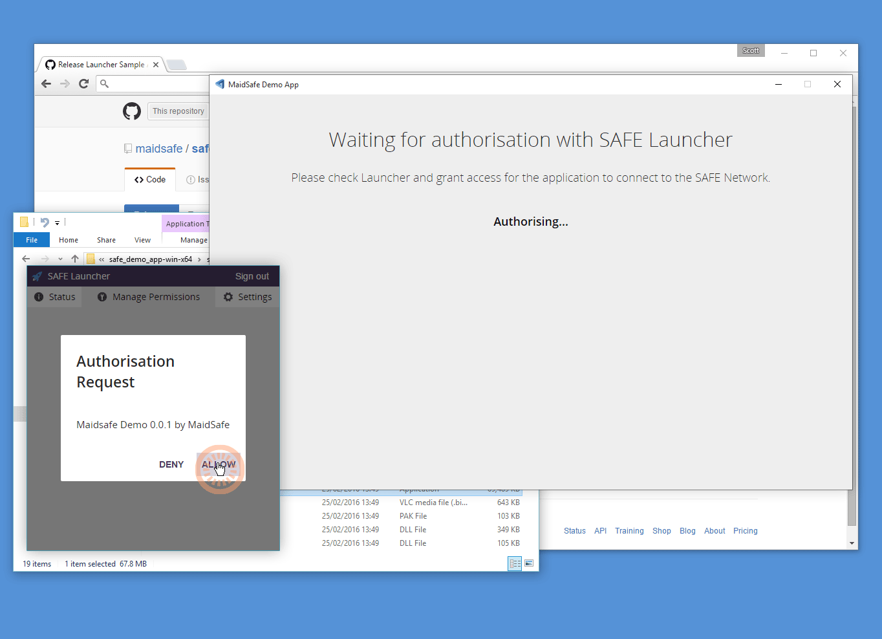Close the Release Launcher Sample tab

(156, 65)
